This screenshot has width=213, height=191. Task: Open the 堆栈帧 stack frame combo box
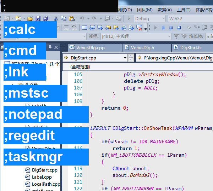209,36
